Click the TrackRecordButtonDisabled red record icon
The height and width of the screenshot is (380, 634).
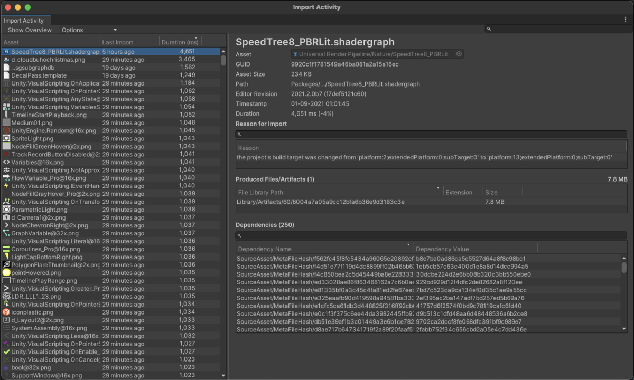click(x=6, y=154)
